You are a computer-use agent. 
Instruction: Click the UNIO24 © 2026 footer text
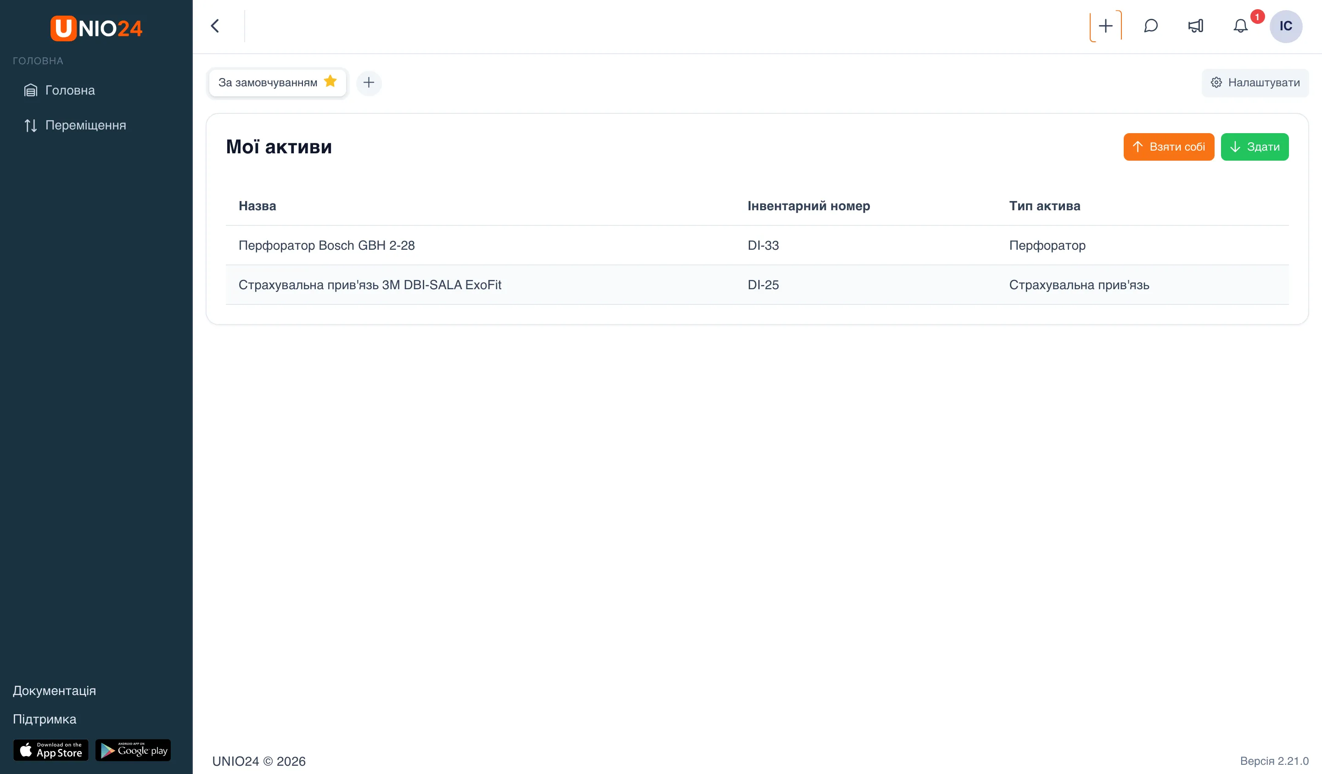click(x=258, y=761)
